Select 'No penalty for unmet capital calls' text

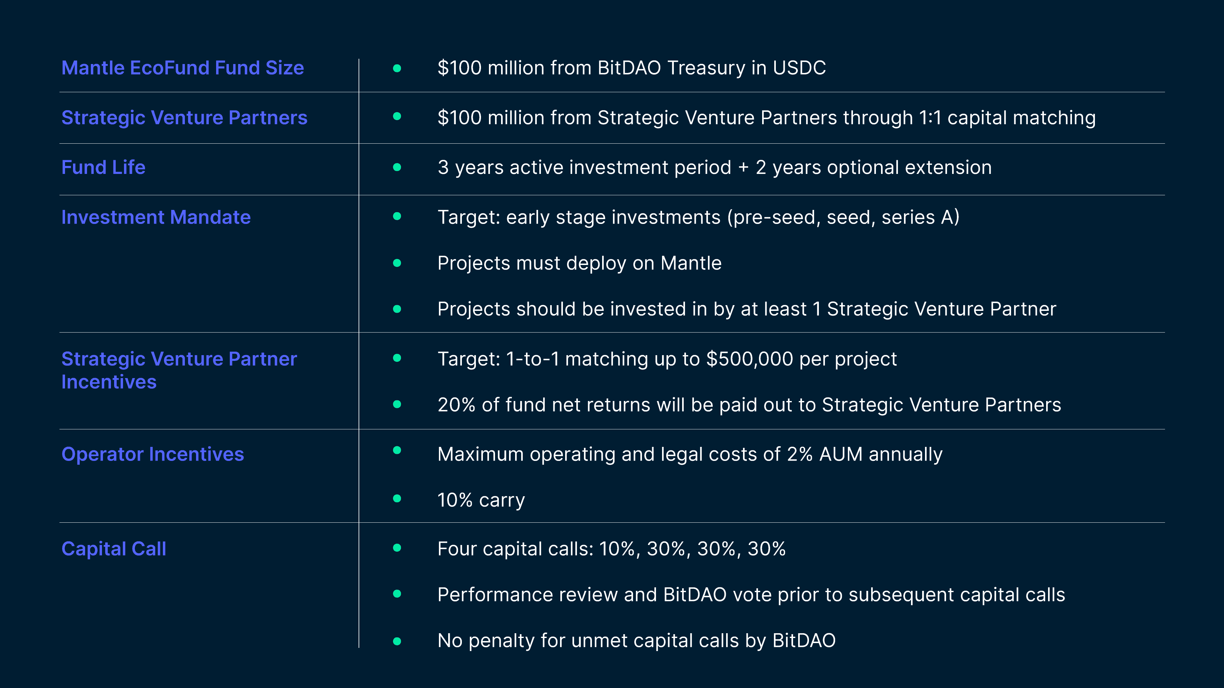point(636,641)
